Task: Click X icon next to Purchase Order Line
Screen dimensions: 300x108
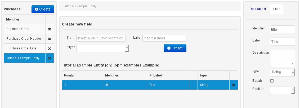Action: coord(50,49)
